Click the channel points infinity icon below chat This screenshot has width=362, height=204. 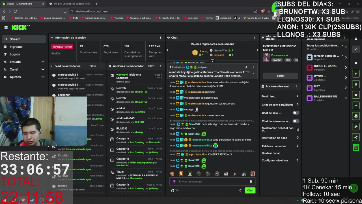point(175,190)
